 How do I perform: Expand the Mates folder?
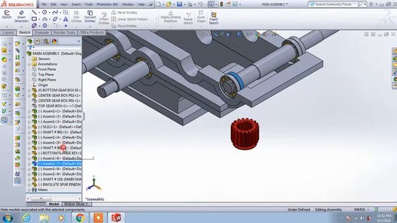pyautogui.click(x=29, y=190)
